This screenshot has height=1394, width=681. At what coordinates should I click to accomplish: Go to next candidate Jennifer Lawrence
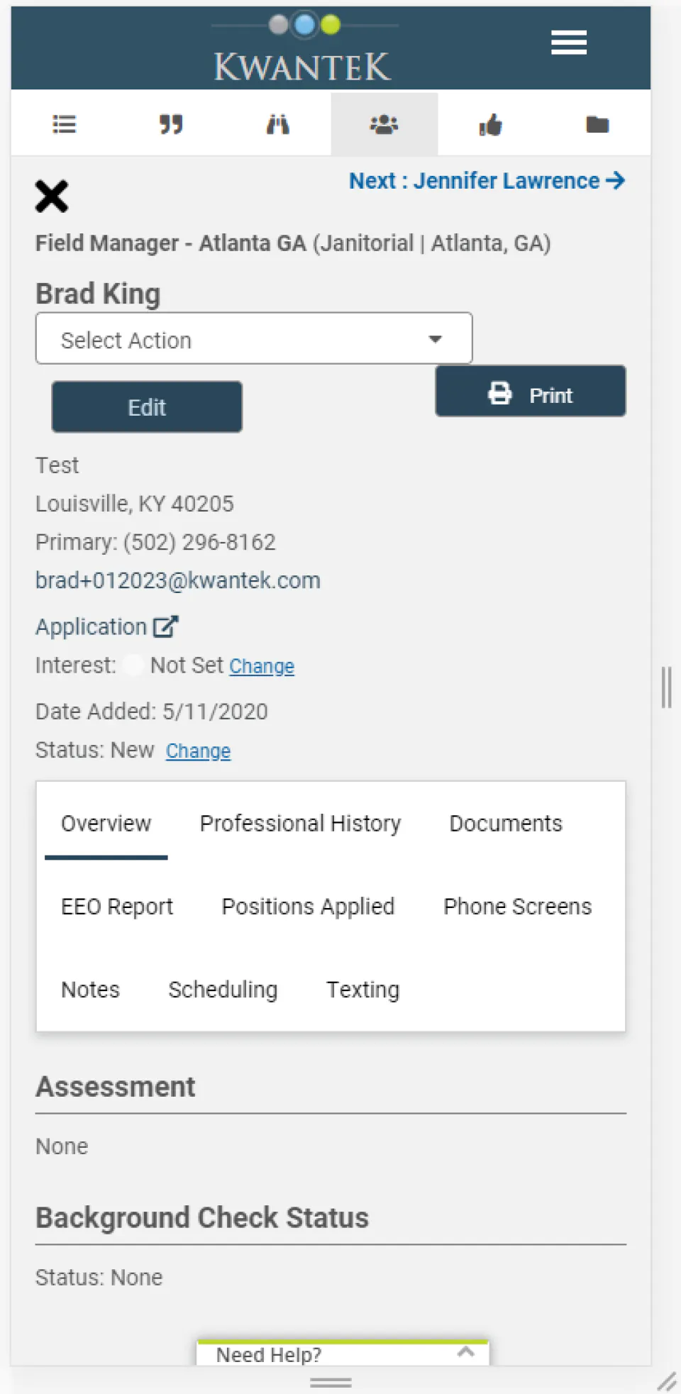point(487,181)
